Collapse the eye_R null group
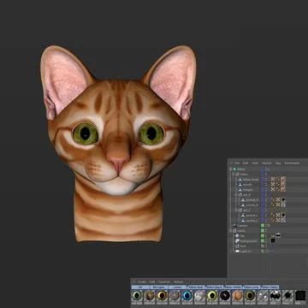 pos(236,195)
